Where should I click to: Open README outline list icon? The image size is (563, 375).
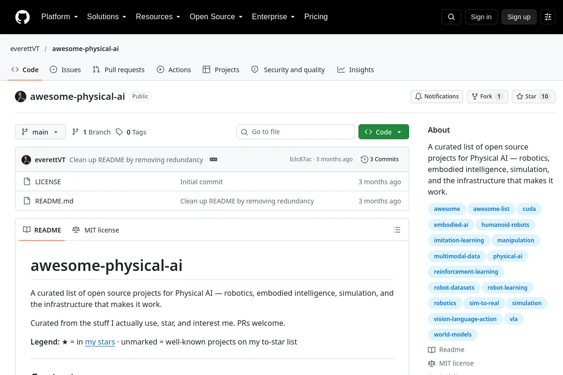click(x=397, y=230)
